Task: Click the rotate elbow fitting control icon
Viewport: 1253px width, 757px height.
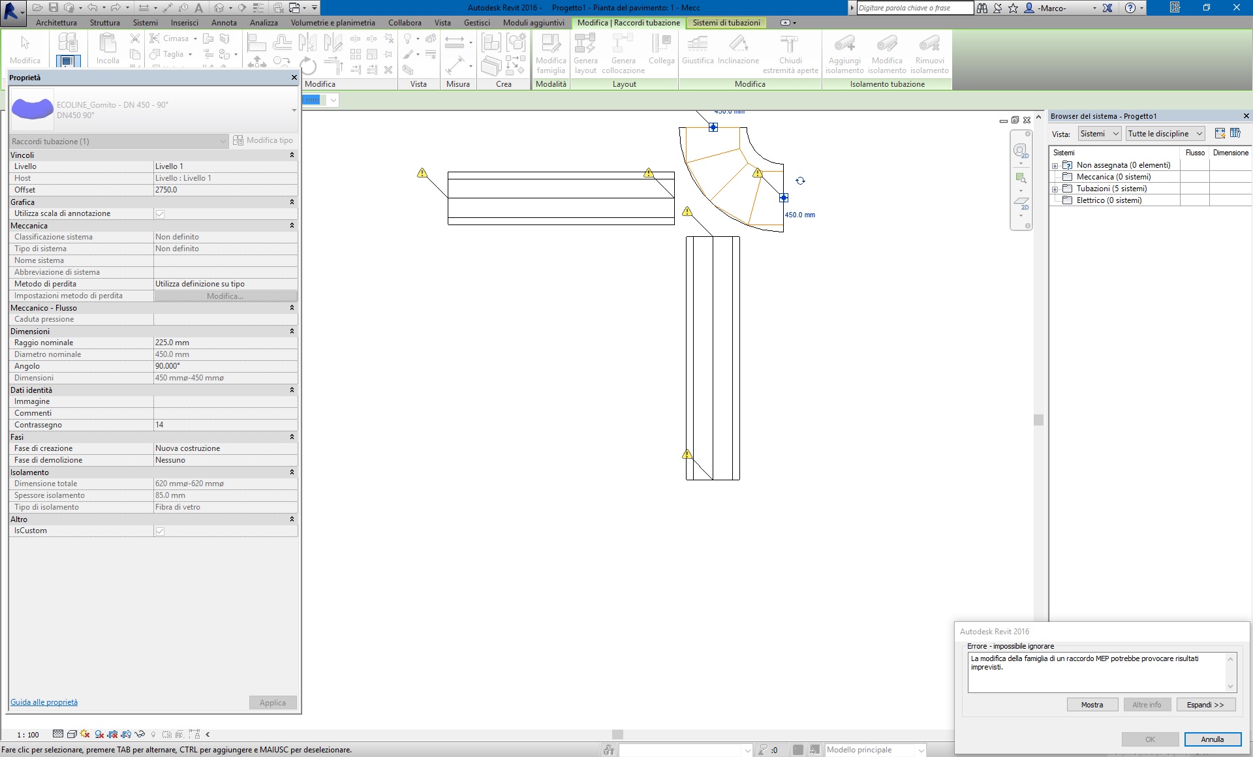Action: 800,181
